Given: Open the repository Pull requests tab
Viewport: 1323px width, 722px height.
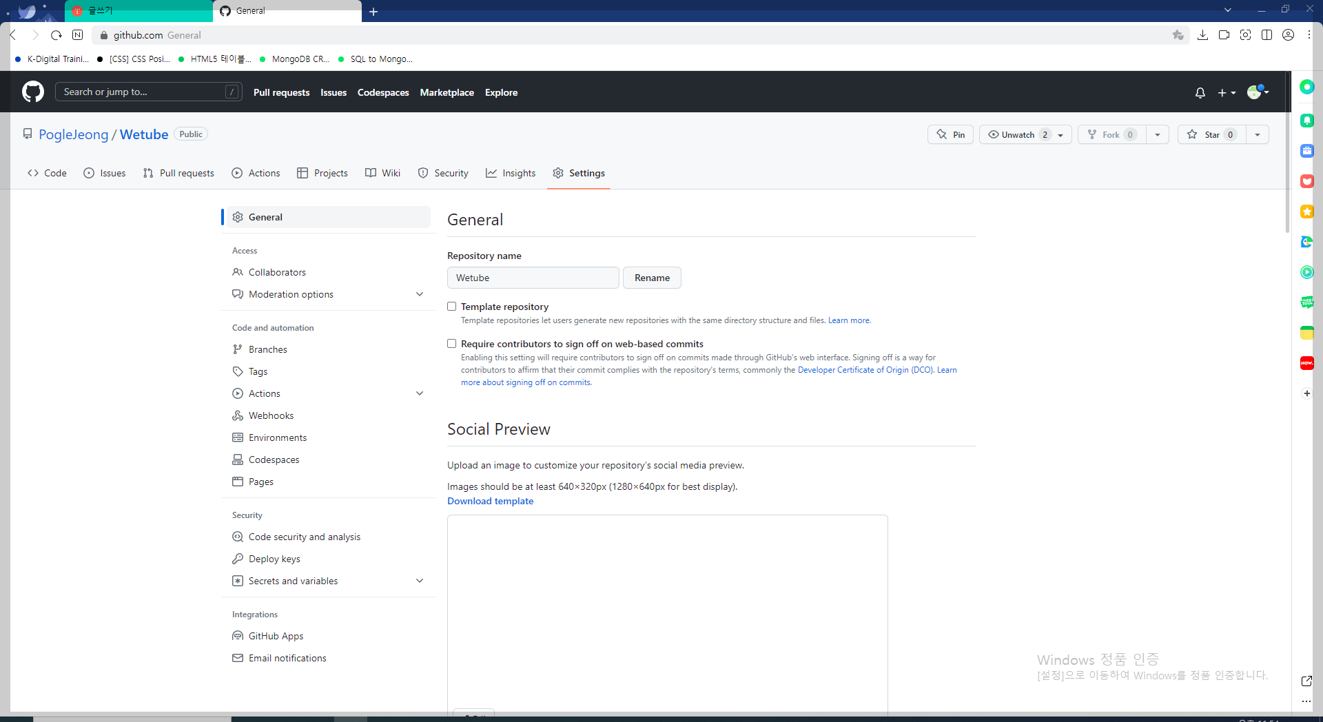Looking at the screenshot, I should (x=178, y=173).
